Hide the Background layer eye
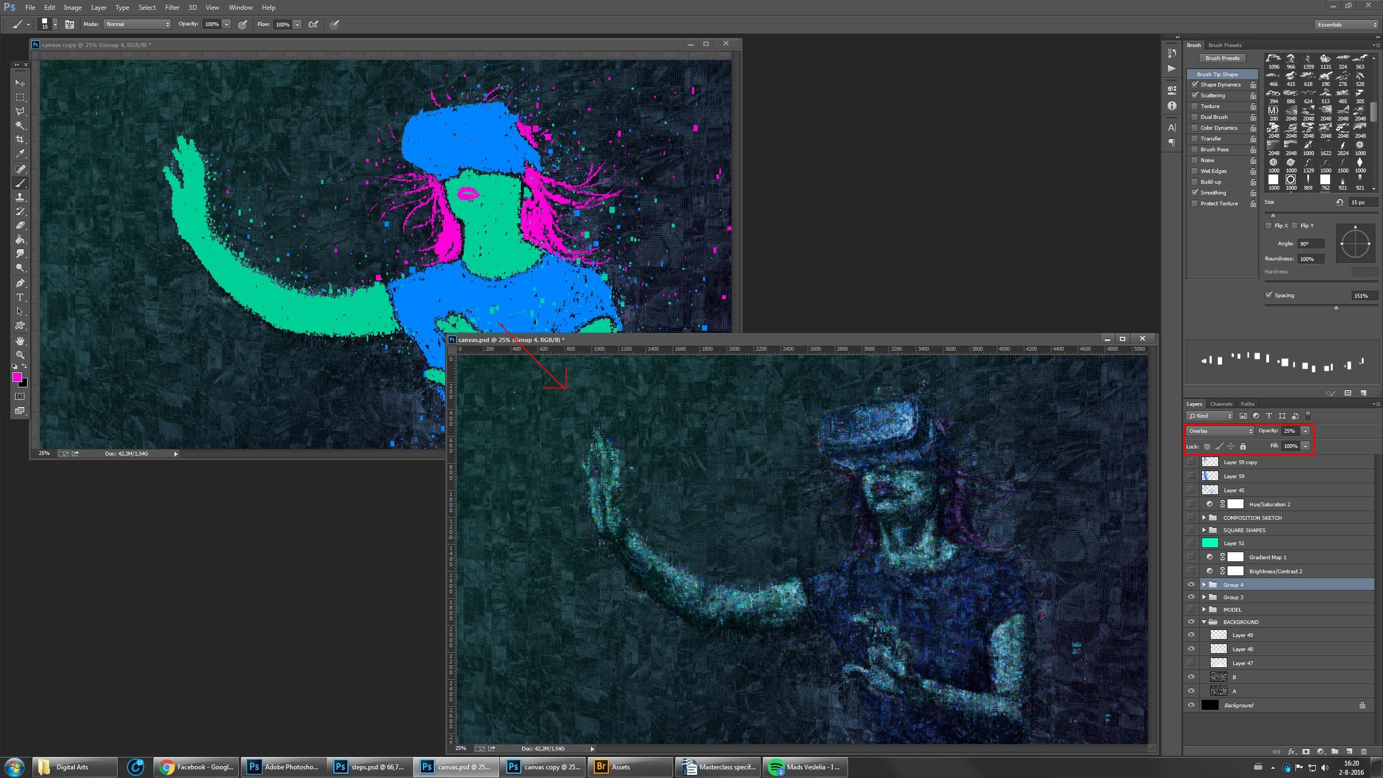Screen dimensions: 1383x778 1191,705
